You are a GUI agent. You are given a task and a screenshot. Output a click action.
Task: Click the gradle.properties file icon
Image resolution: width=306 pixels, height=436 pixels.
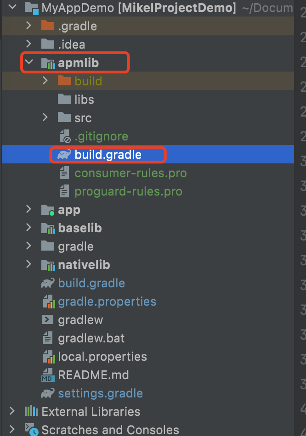click(49, 302)
